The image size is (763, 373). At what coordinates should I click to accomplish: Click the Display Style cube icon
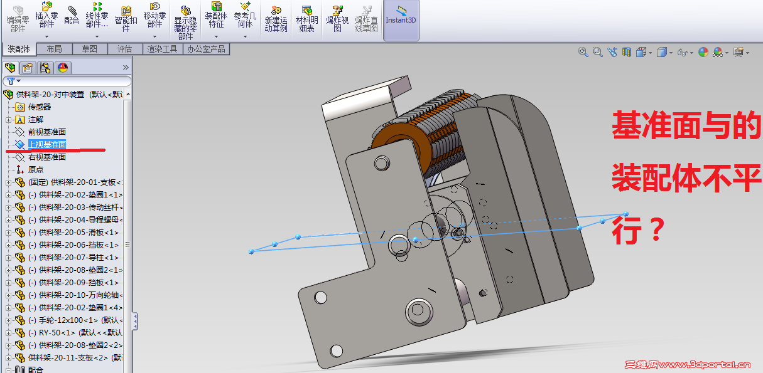661,53
